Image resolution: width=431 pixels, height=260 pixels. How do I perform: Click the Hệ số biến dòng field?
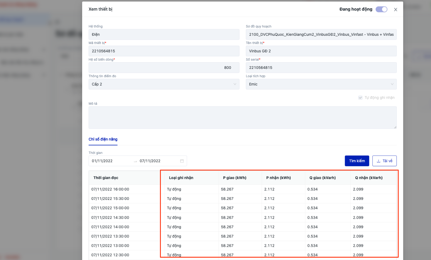(164, 68)
